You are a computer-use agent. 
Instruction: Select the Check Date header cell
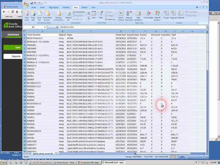coord(121,35)
